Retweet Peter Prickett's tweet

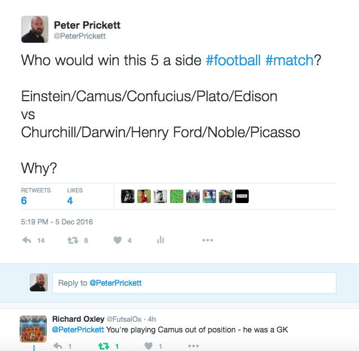(x=73, y=240)
